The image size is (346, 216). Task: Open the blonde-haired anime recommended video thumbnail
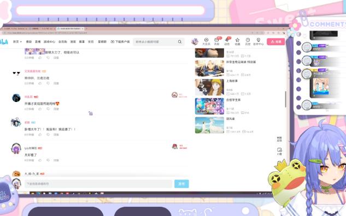click(209, 68)
